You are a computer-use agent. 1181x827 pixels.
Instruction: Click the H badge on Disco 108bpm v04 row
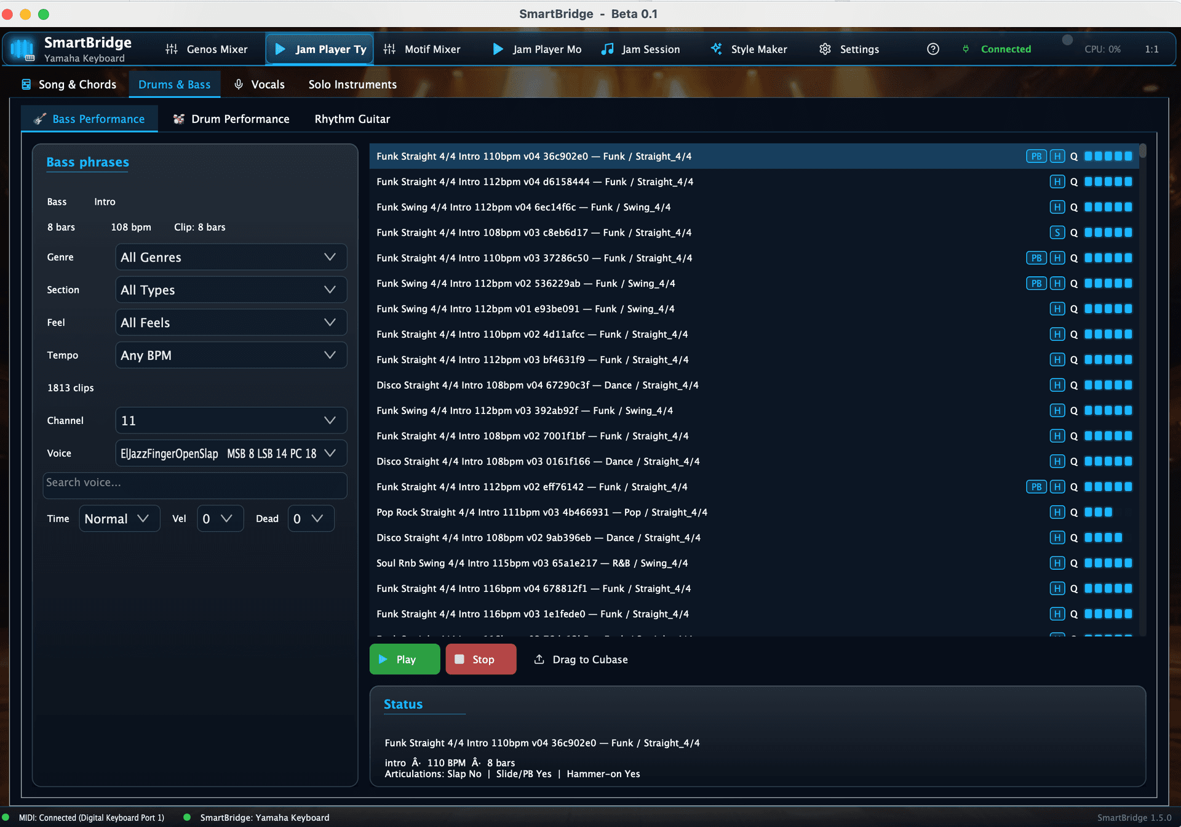click(1057, 385)
